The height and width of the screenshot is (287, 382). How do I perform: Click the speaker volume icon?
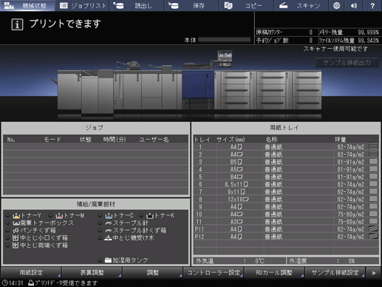click(x=354, y=5)
